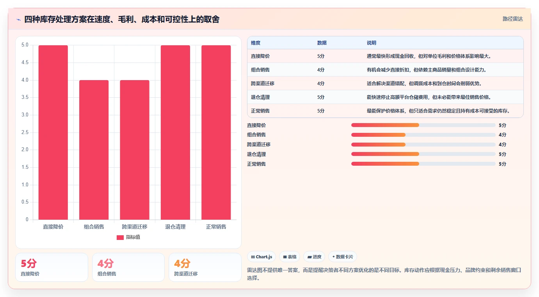Open the 4分 跨渠道迁移 data card

pyautogui.click(x=205, y=267)
